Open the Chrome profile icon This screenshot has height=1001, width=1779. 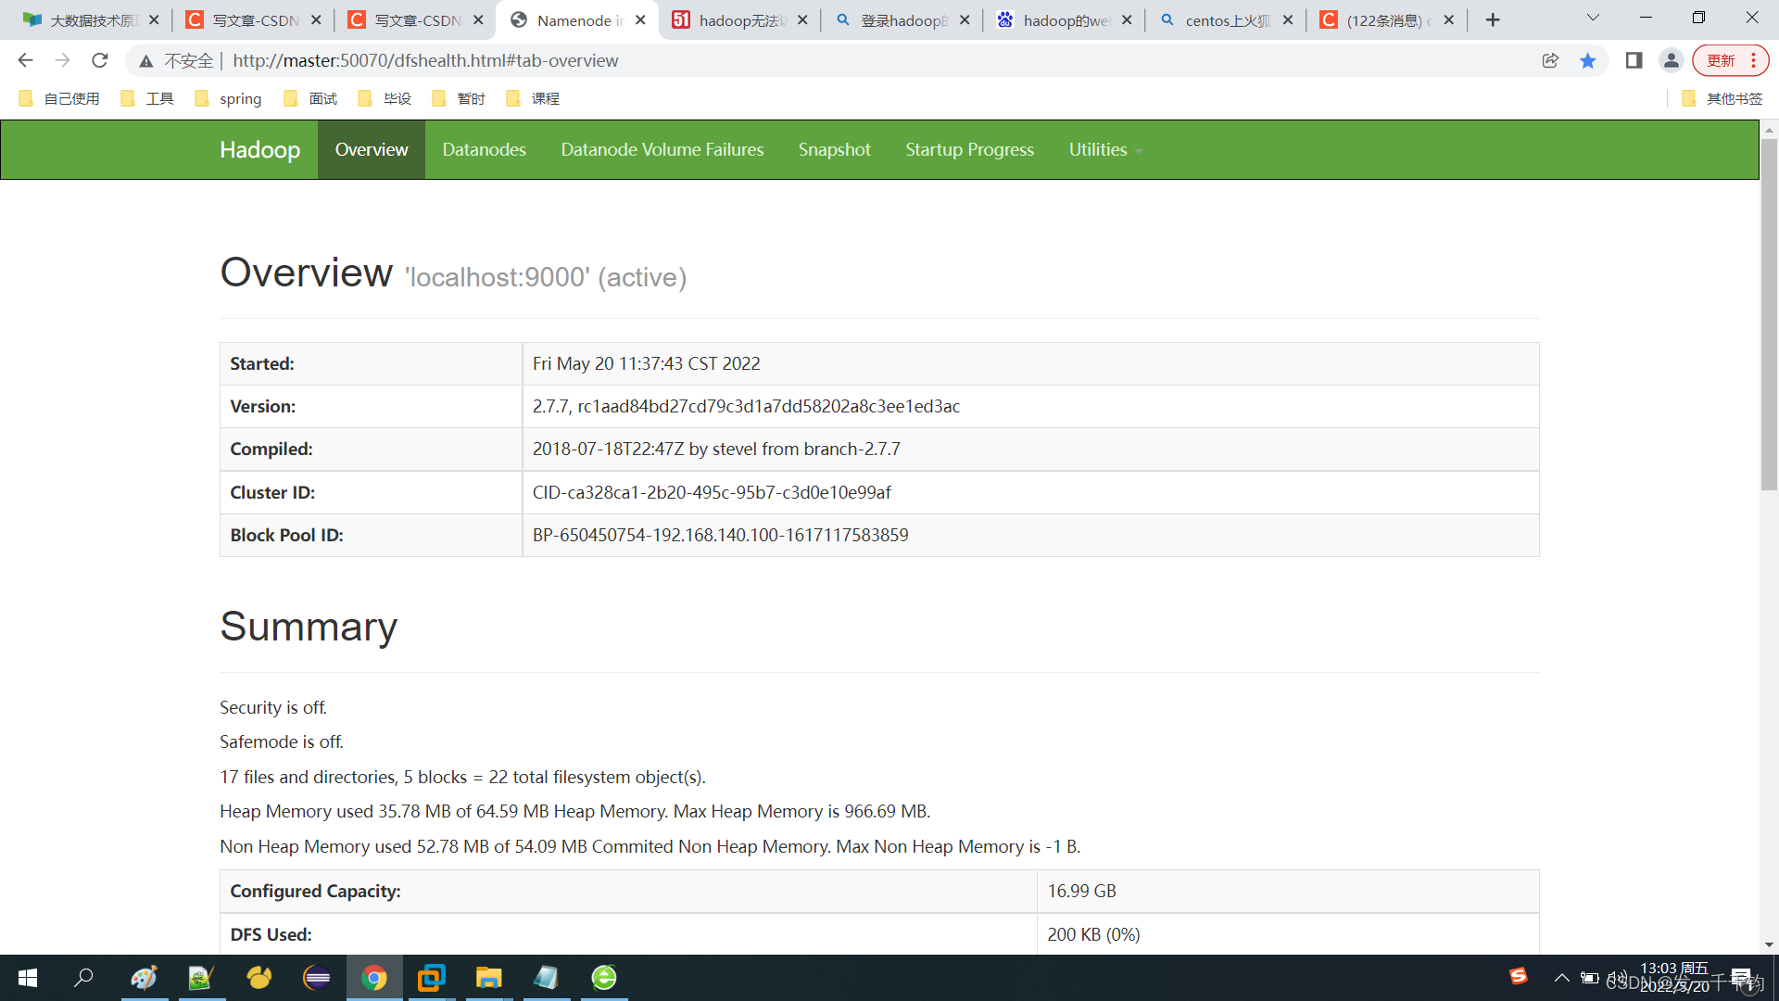coord(1672,60)
